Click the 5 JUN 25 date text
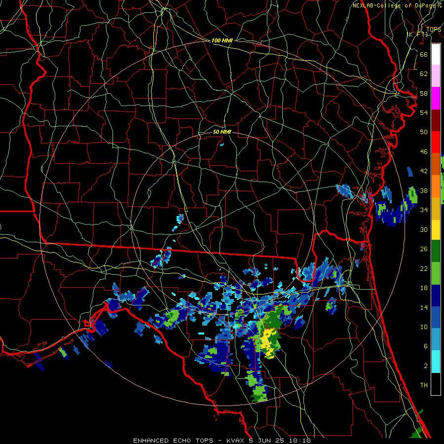Image resolution: width=444 pixels, height=444 pixels. point(267,441)
